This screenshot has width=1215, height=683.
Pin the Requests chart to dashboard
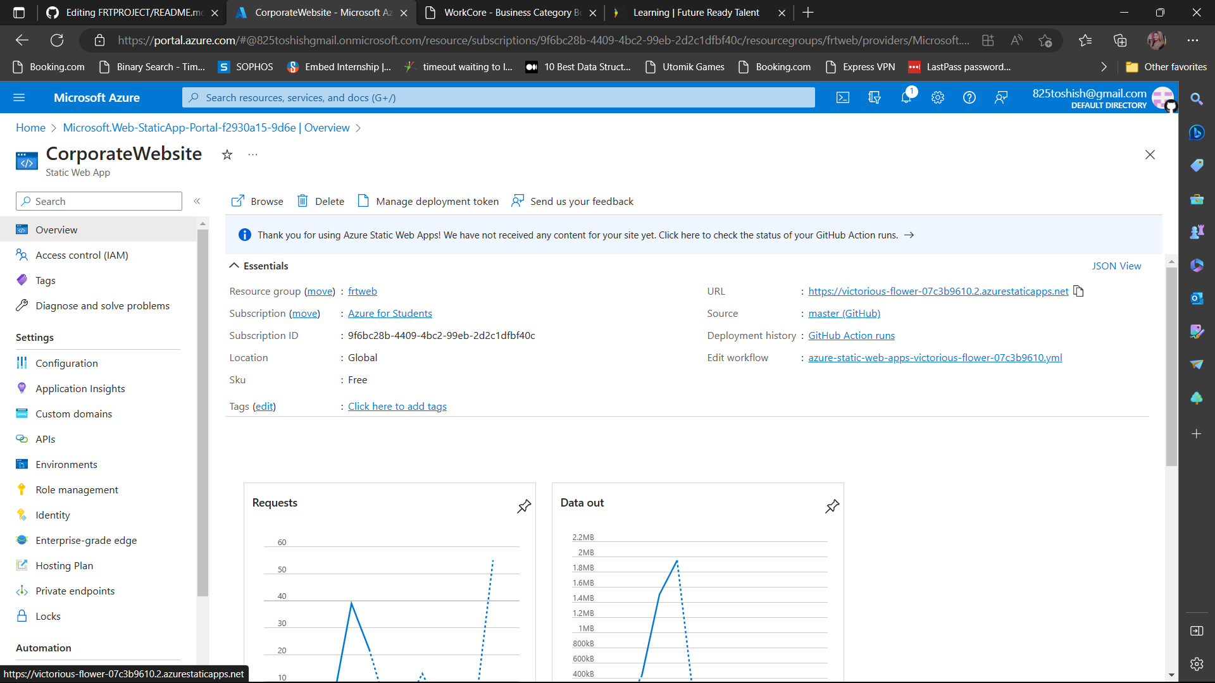524,506
